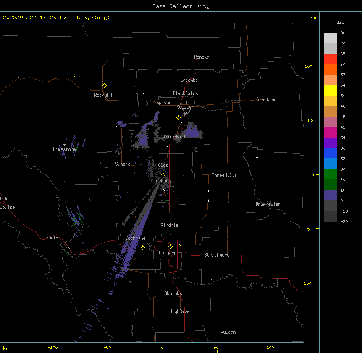This screenshot has height=353, width=362.
Task: Click the green 30 dBZ legend swatch
Action: point(330,174)
